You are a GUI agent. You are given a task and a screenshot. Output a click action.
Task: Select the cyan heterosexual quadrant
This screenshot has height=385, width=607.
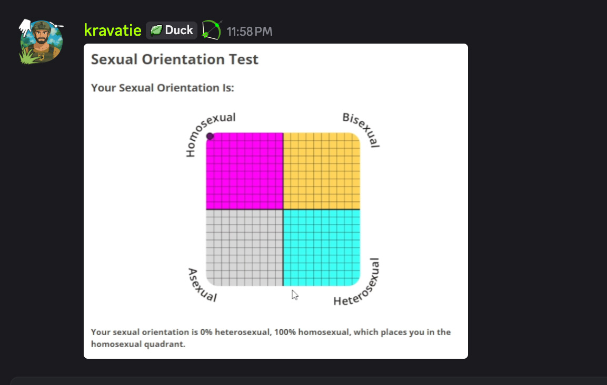pos(321,247)
